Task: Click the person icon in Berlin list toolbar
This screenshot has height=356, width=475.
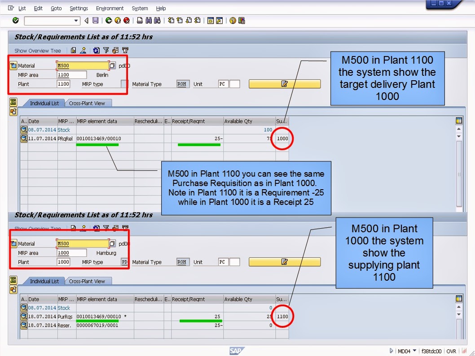Action: (83, 50)
